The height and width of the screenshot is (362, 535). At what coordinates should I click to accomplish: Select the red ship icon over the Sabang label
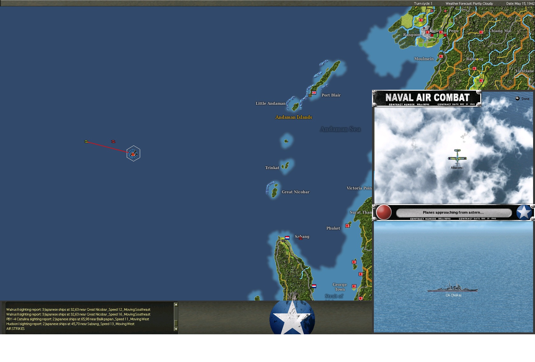301,238
